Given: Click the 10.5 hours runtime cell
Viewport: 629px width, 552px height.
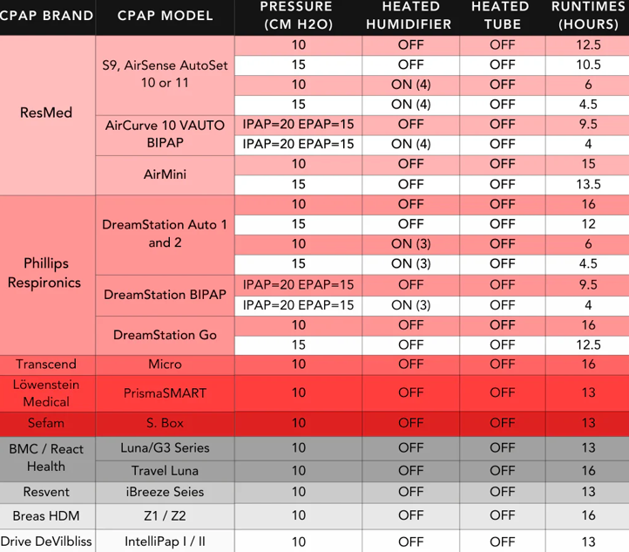Looking at the screenshot, I should [588, 65].
